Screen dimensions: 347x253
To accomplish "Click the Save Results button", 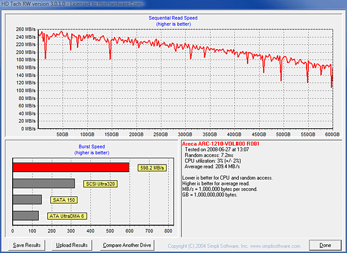I will pos(27,245).
